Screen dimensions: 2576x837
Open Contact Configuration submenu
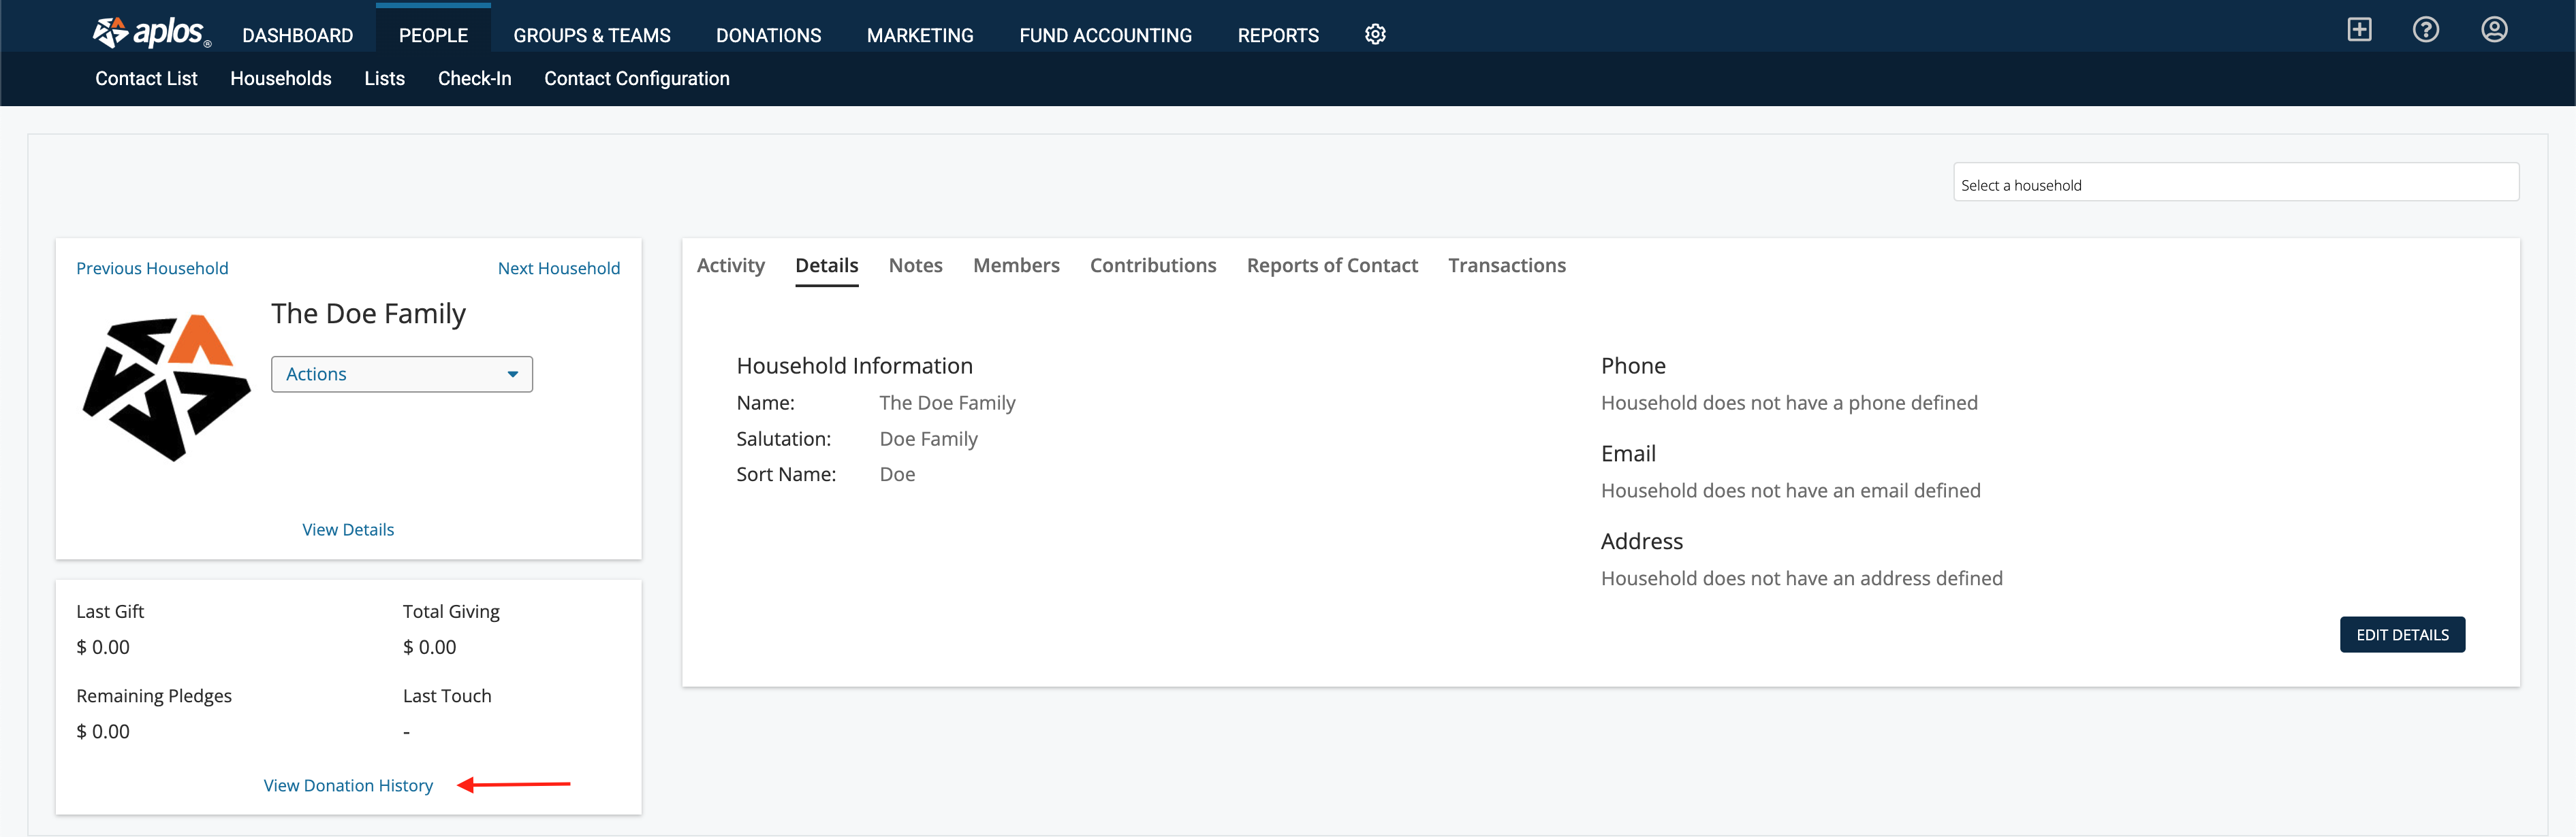point(637,78)
